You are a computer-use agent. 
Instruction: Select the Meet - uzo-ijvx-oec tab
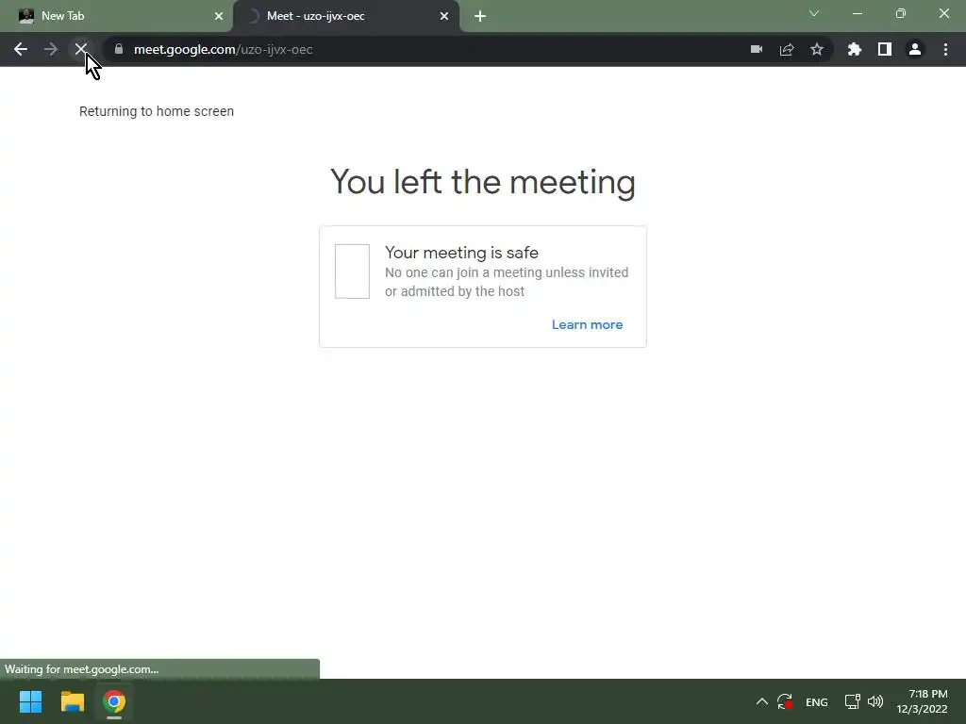345,17
